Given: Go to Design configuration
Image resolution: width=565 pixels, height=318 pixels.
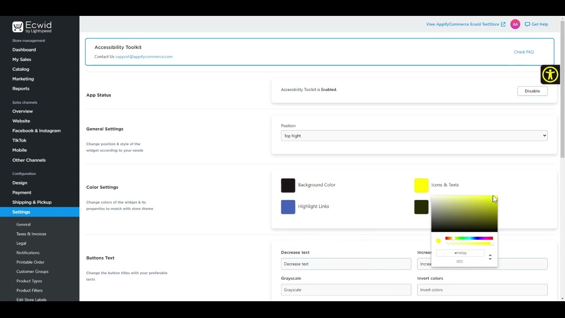Looking at the screenshot, I should coord(20,183).
